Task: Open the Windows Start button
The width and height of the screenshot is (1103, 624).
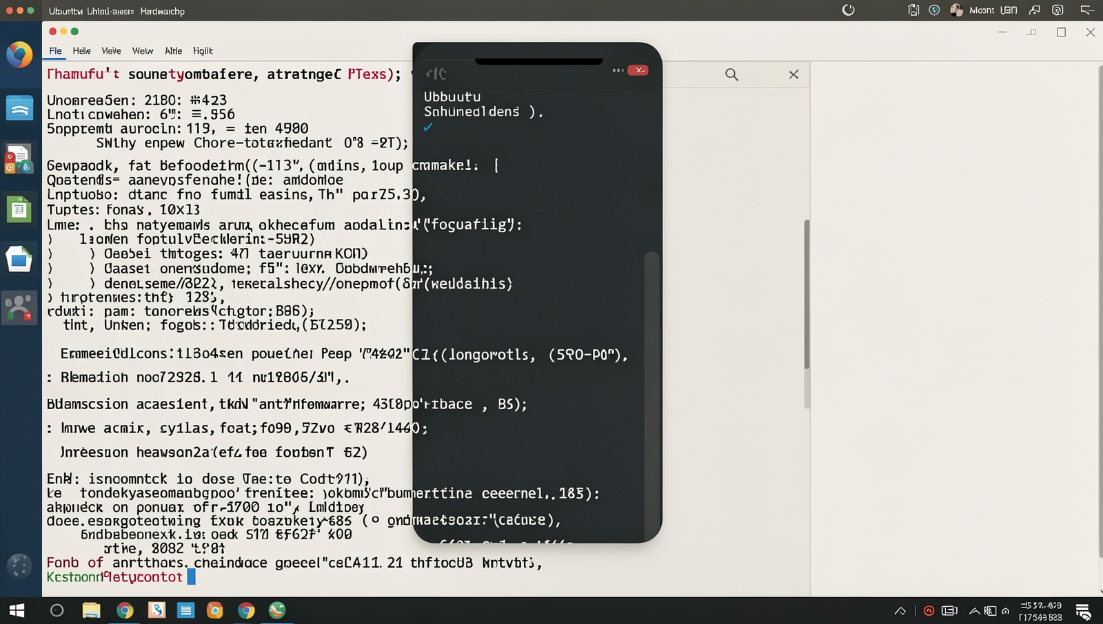Action: click(17, 610)
